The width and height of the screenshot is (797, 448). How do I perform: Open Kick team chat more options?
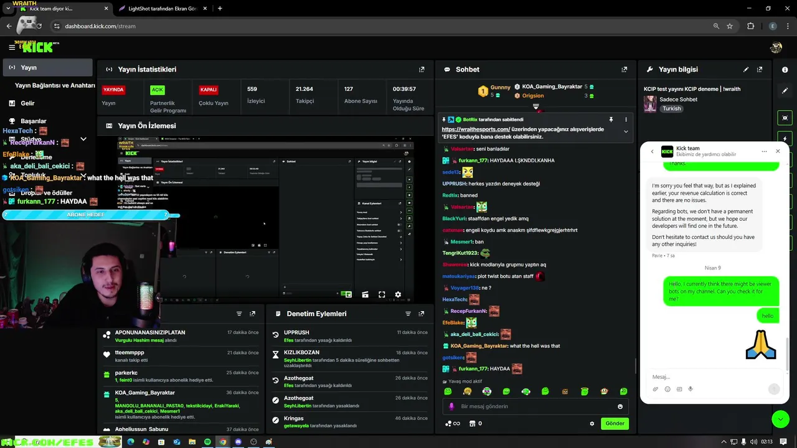point(764,151)
